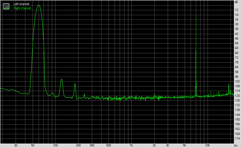The width and height of the screenshot is (241, 148).
Task: Click the '-84' dB axis value
Action: (236, 67)
